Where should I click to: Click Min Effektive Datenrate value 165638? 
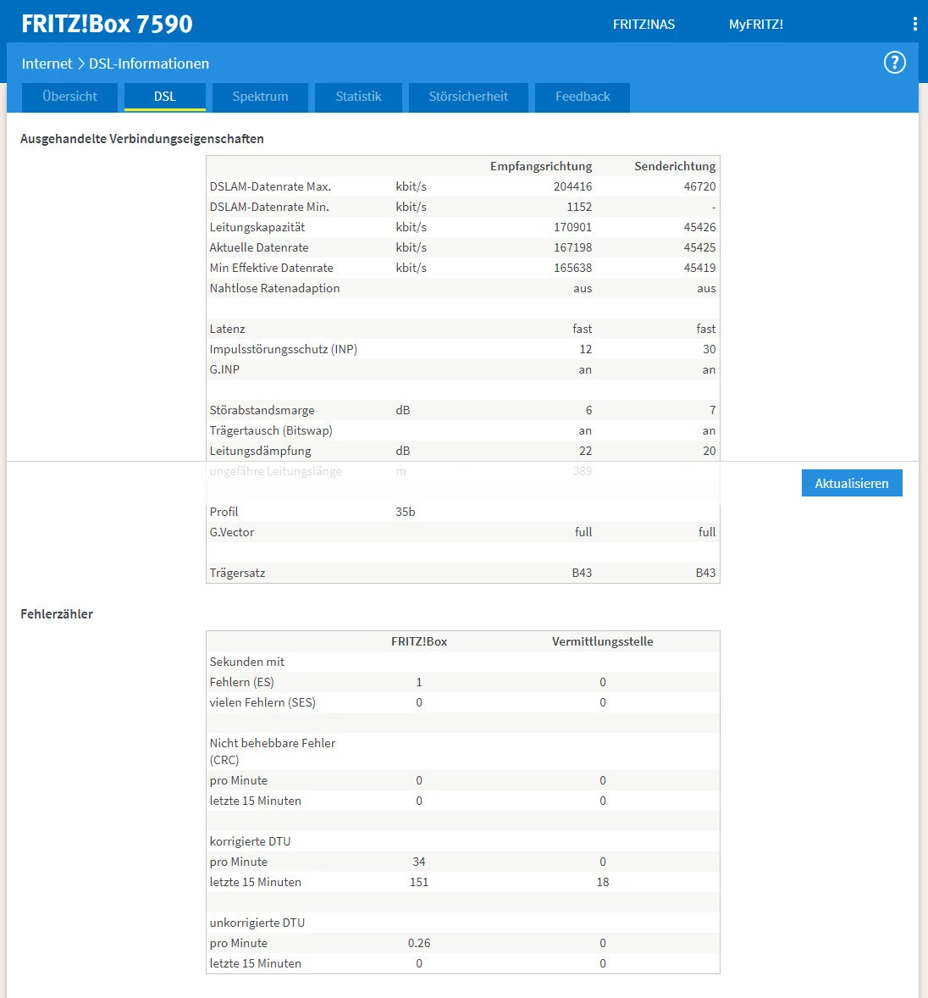(x=572, y=268)
